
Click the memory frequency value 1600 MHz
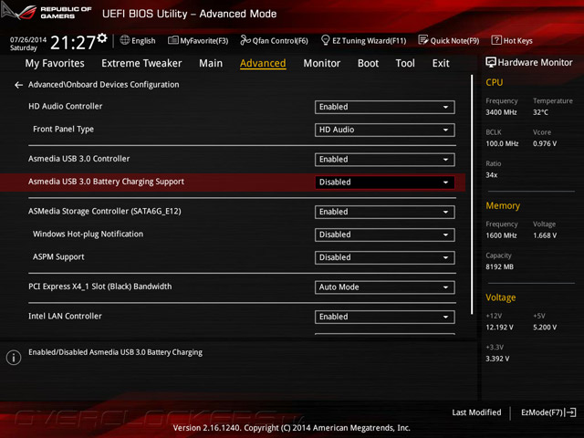click(501, 235)
